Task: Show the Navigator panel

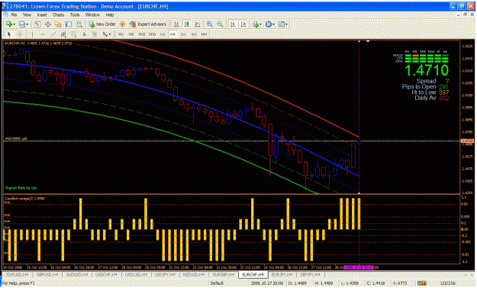Action: coord(58,24)
